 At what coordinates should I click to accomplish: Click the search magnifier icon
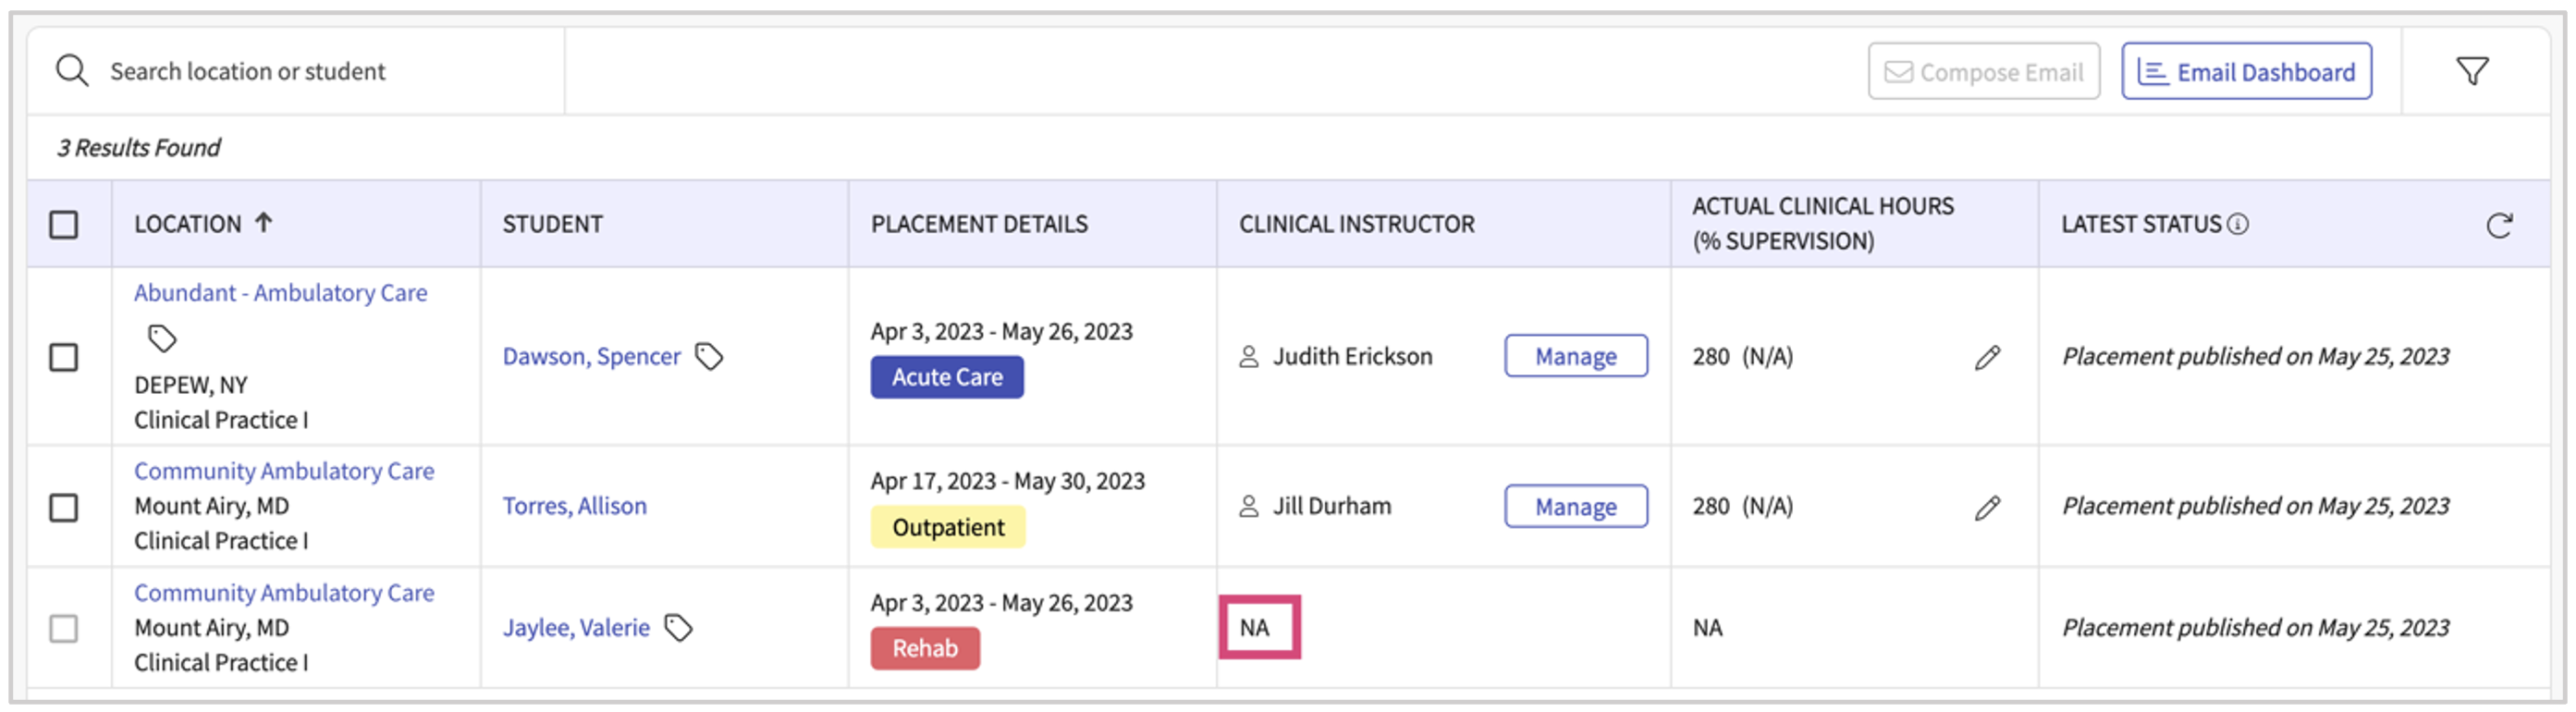pos(72,71)
